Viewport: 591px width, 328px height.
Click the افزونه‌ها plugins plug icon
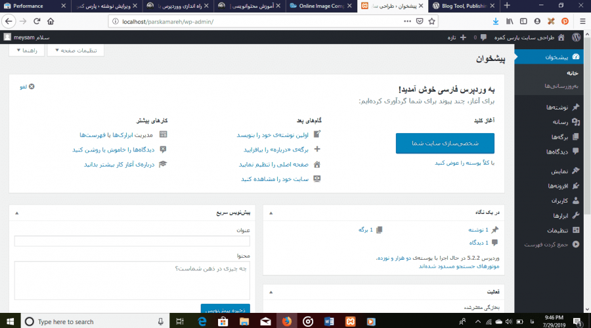575,186
